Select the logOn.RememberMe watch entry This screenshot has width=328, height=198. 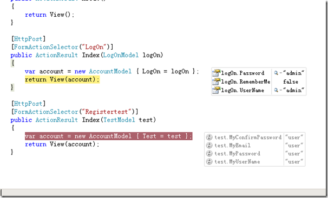point(246,81)
